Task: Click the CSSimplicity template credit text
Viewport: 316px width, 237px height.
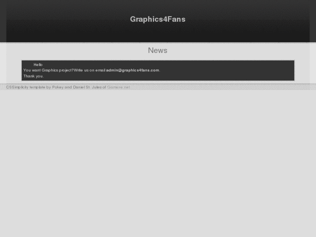Action: [56, 87]
